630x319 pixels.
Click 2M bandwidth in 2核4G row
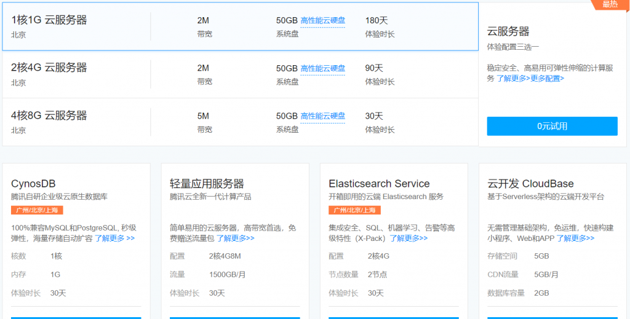[x=203, y=68]
